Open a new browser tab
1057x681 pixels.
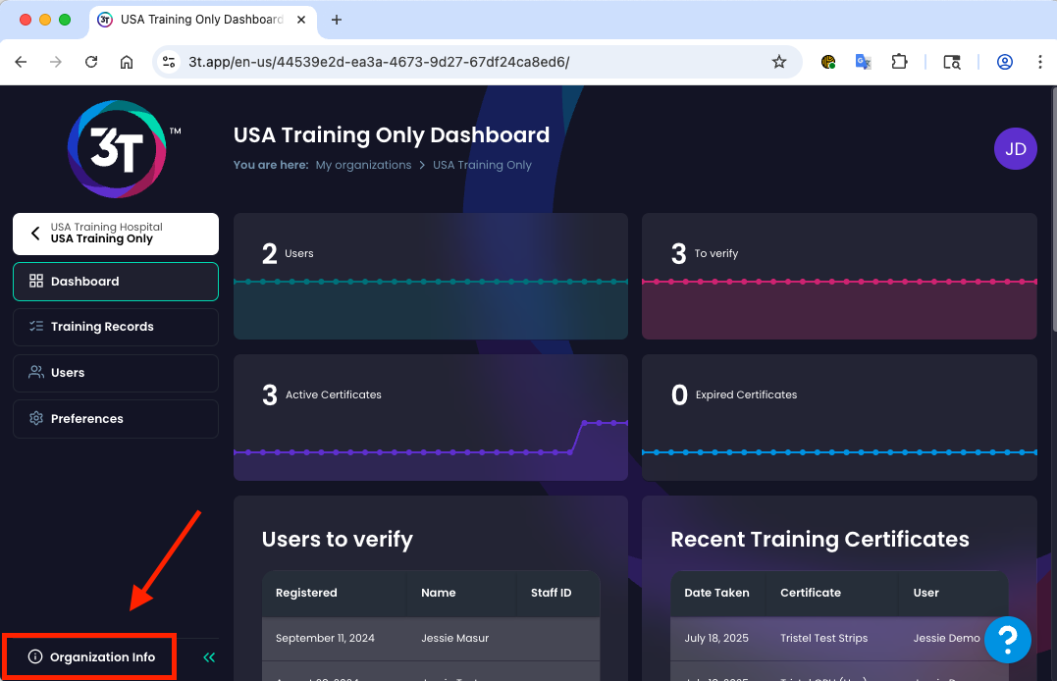pos(337,20)
